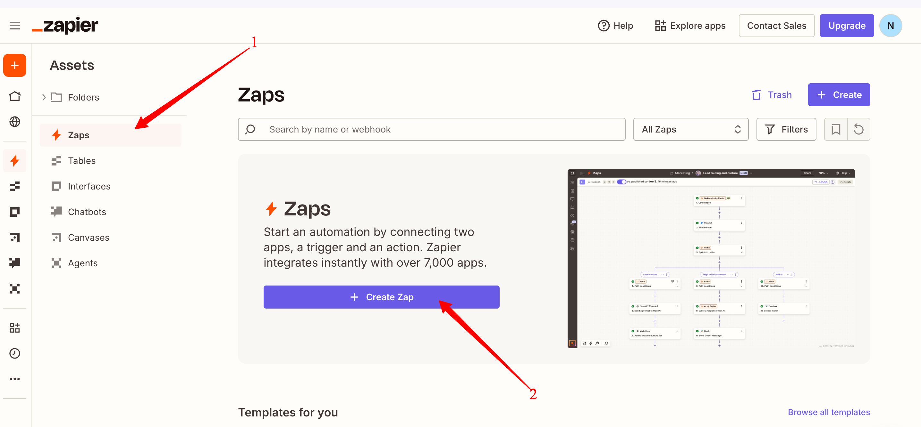Click the Filters button
This screenshot has width=921, height=427.
click(786, 129)
